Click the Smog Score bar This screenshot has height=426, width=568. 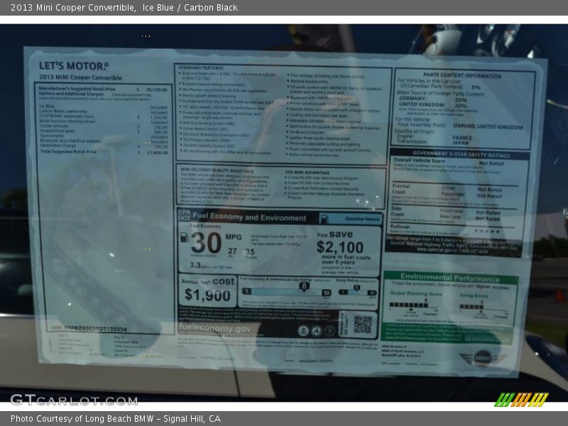[x=471, y=307]
